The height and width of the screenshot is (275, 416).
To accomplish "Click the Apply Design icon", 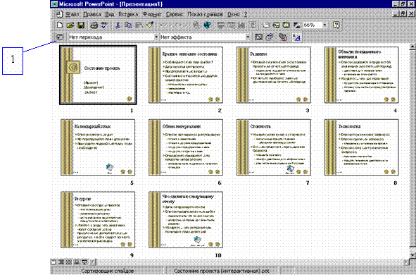I will pyautogui.click(x=286, y=25).
